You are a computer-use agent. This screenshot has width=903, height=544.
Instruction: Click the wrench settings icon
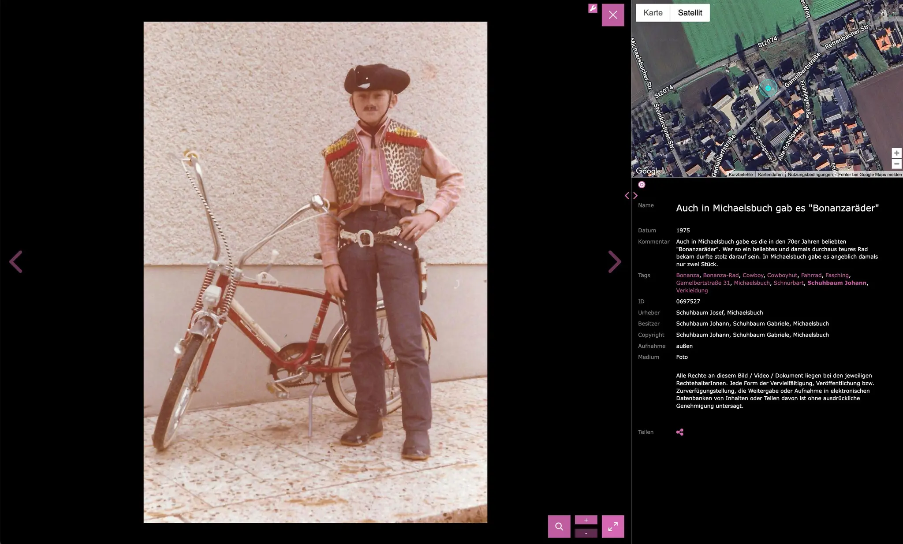pos(593,8)
